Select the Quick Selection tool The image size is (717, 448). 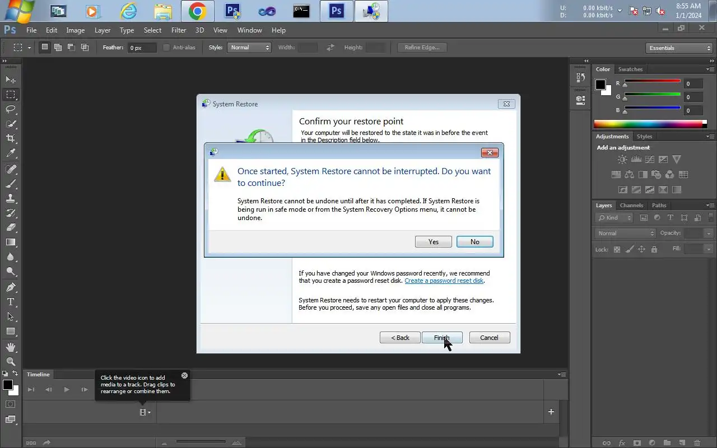(11, 124)
